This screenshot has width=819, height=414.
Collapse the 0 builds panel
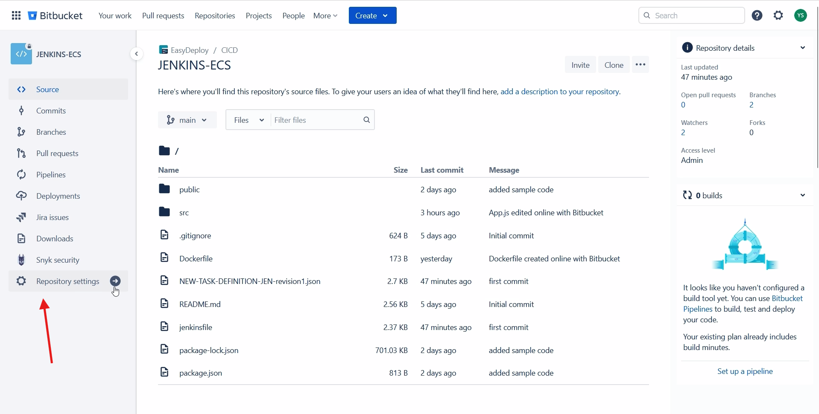(803, 195)
